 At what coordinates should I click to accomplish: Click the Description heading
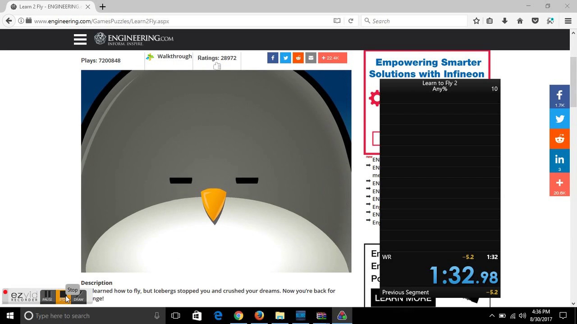point(96,283)
